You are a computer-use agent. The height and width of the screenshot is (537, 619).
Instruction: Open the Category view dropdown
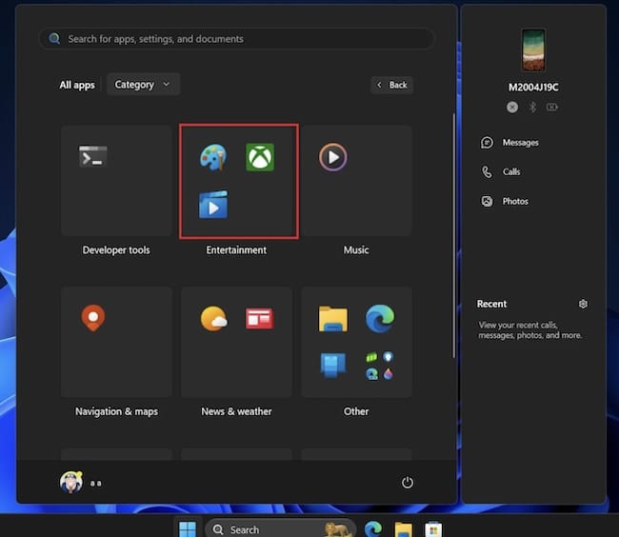pos(143,85)
